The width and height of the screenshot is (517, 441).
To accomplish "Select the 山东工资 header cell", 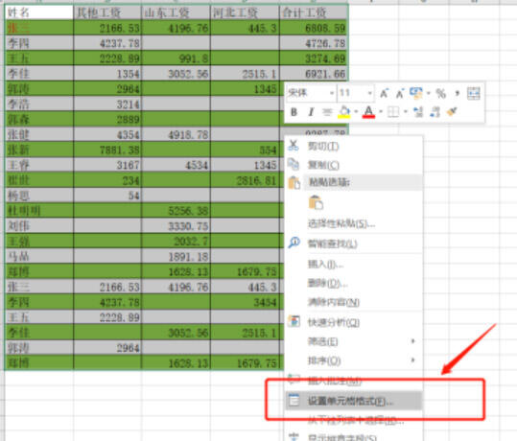I will (x=176, y=12).
